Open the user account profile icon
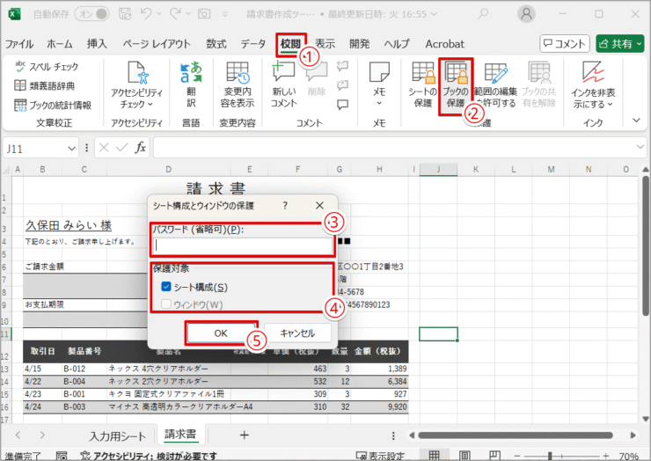 (526, 14)
